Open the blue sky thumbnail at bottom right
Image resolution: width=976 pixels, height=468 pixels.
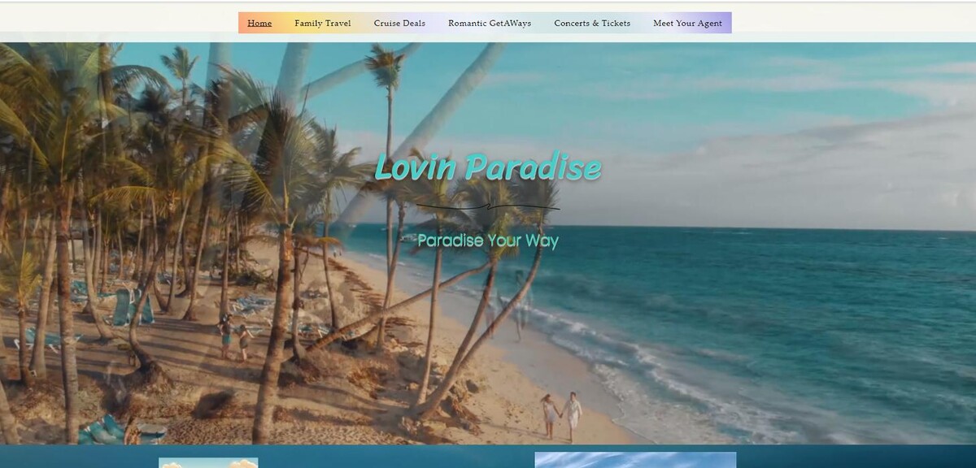point(635,460)
